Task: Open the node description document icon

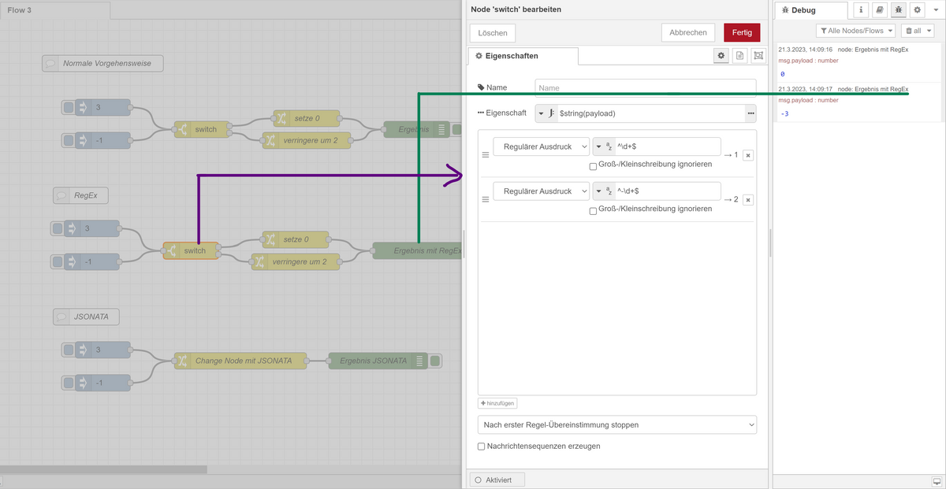Action: click(x=739, y=56)
